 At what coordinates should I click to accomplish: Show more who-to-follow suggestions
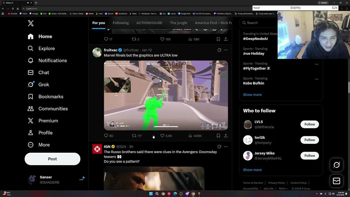252,170
